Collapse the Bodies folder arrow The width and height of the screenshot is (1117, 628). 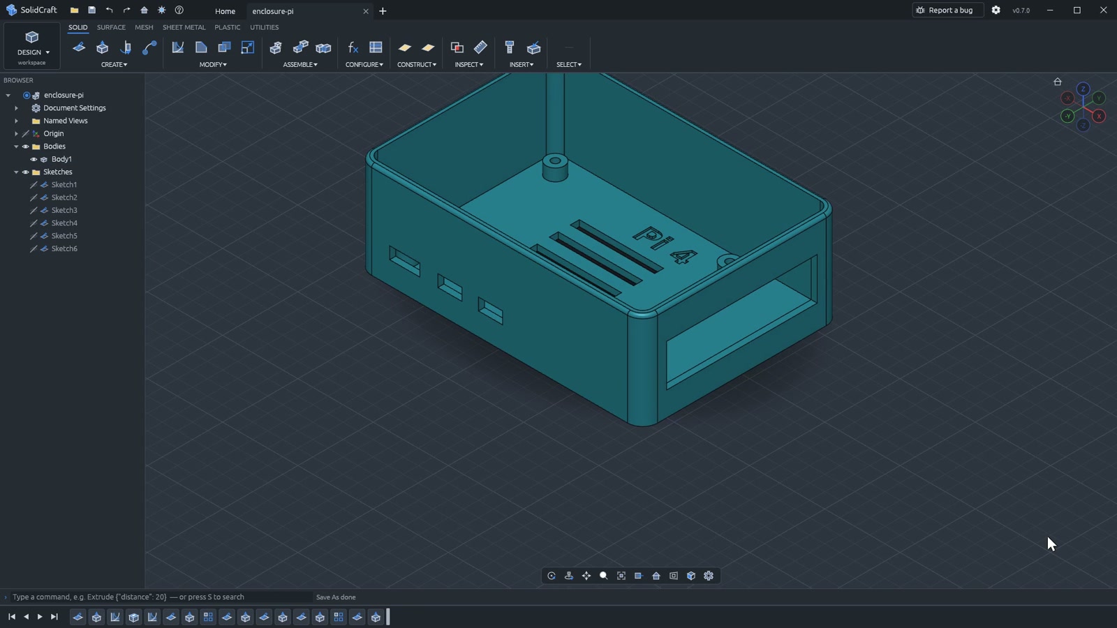[x=16, y=147]
